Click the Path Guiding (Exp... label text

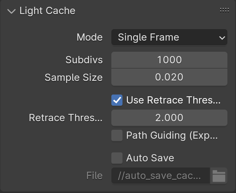click(x=172, y=135)
